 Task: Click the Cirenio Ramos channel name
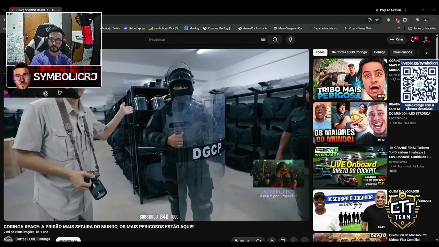pyautogui.click(x=398, y=162)
